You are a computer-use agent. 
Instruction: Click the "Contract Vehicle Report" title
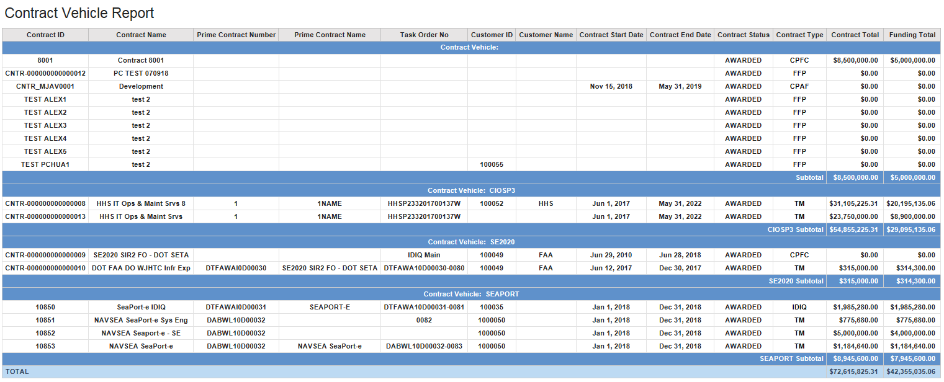coord(79,13)
